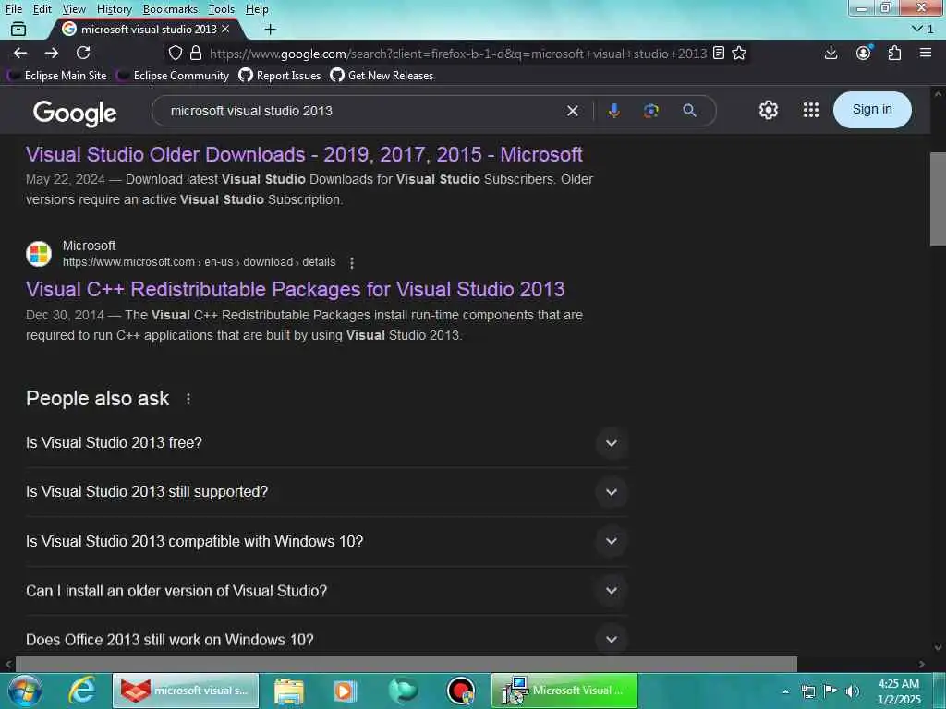
Task: Select the 'microsoft visual studio 2013' tab
Action: pyautogui.click(x=148, y=29)
